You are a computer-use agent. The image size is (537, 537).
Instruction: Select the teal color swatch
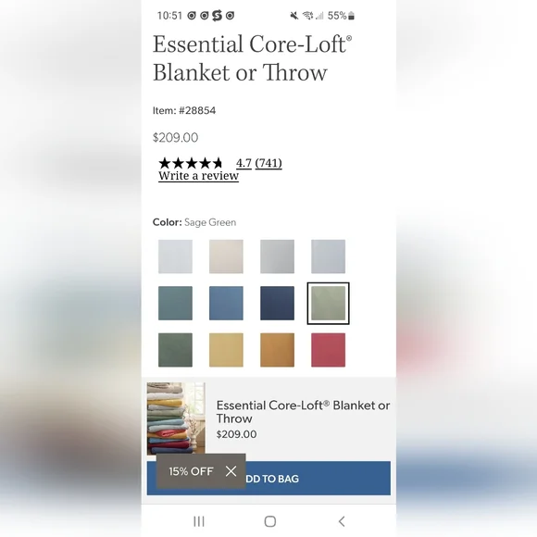(175, 303)
